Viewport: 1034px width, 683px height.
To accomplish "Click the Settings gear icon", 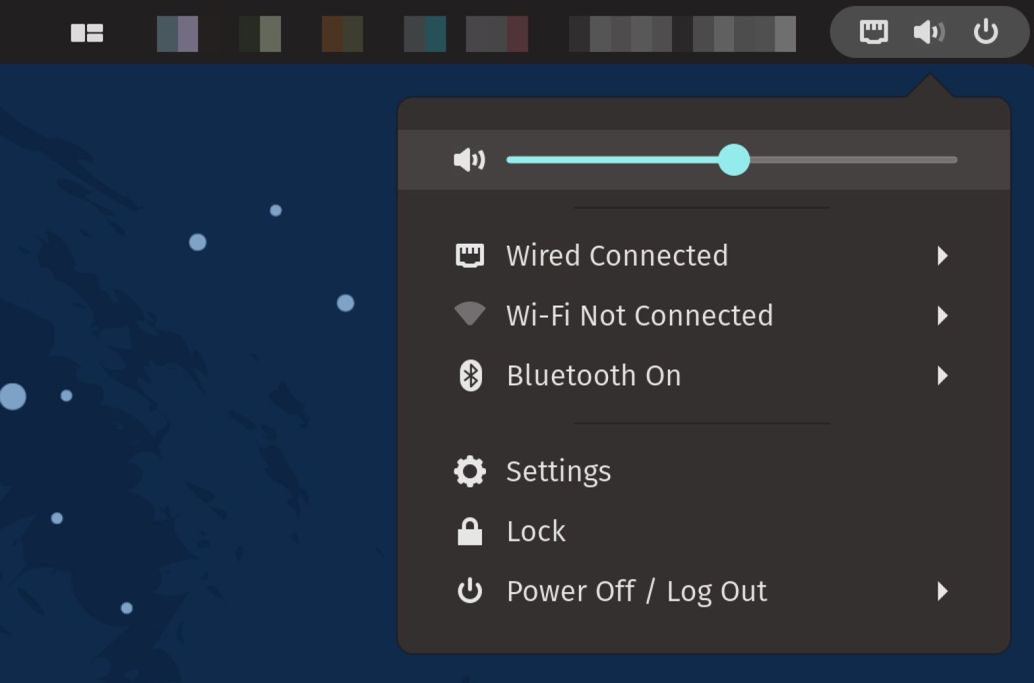I will point(470,471).
